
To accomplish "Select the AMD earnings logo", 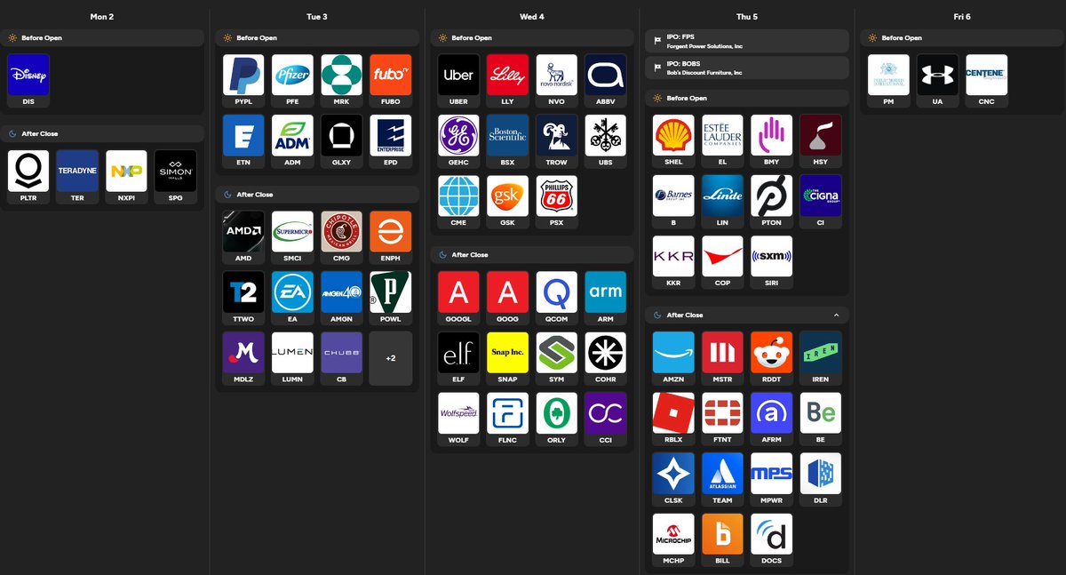I will (x=243, y=231).
